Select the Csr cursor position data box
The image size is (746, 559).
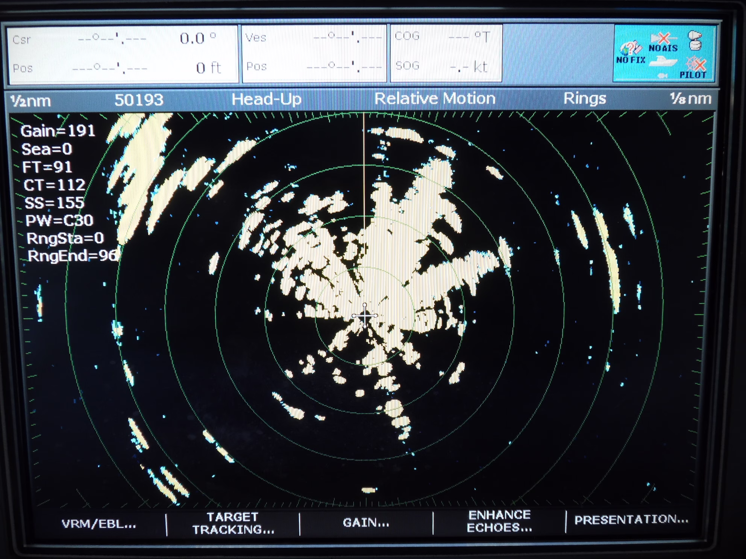[123, 54]
